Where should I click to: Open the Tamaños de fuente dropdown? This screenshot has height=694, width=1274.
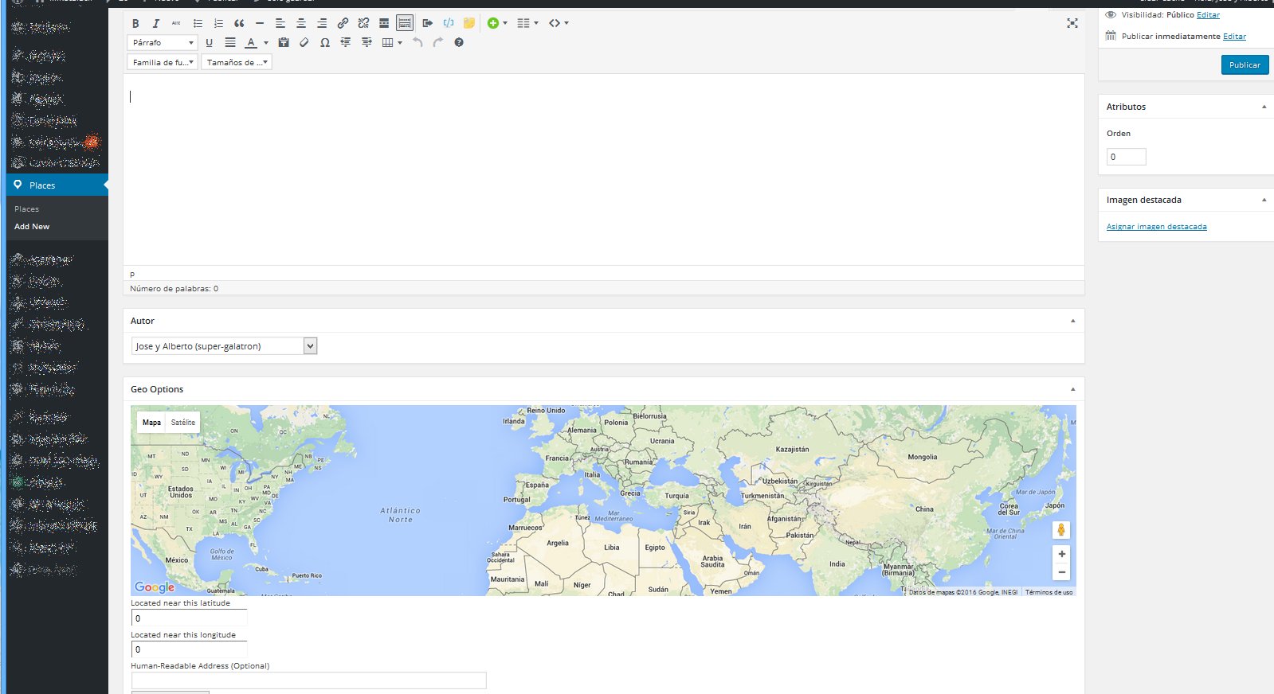(x=237, y=62)
